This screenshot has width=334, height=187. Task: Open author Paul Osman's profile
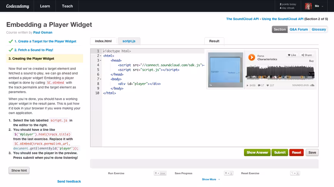pyautogui.click(x=43, y=32)
